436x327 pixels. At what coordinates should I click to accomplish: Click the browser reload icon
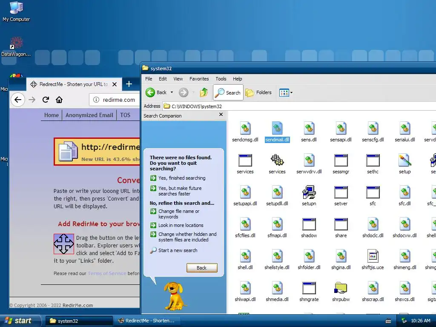coord(46,100)
